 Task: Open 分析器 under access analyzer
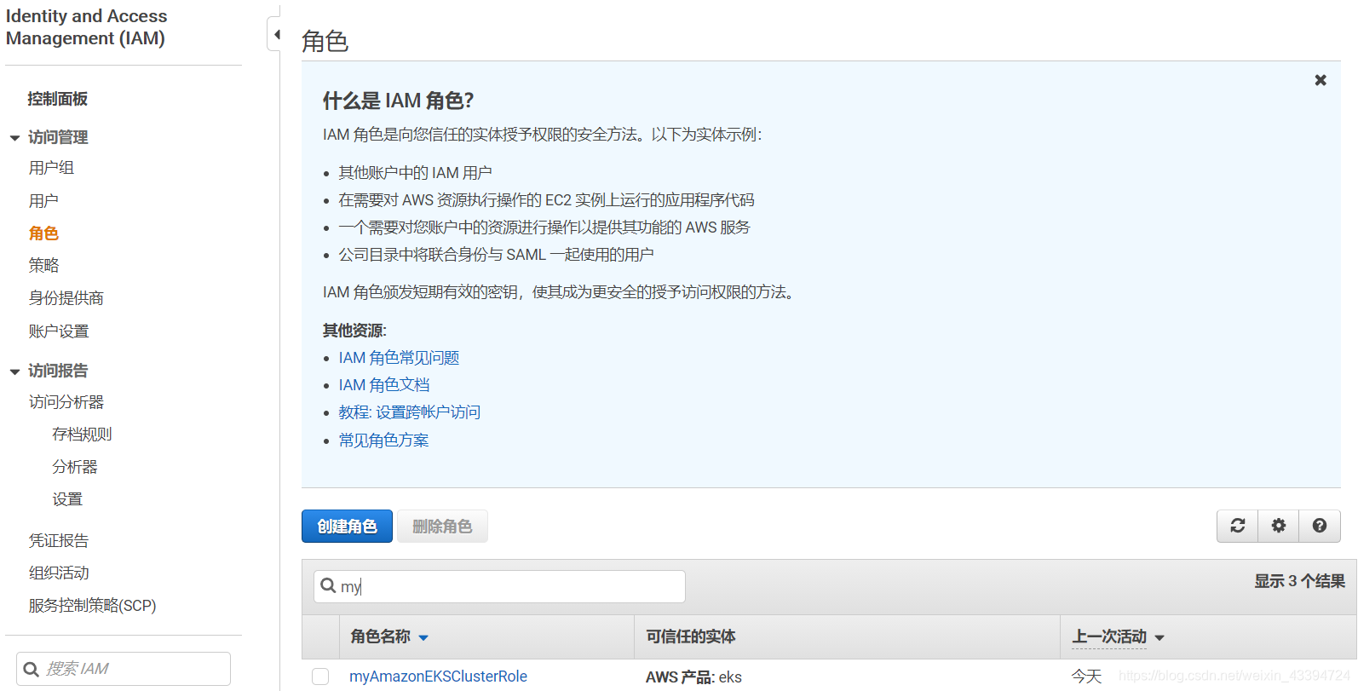[75, 467]
